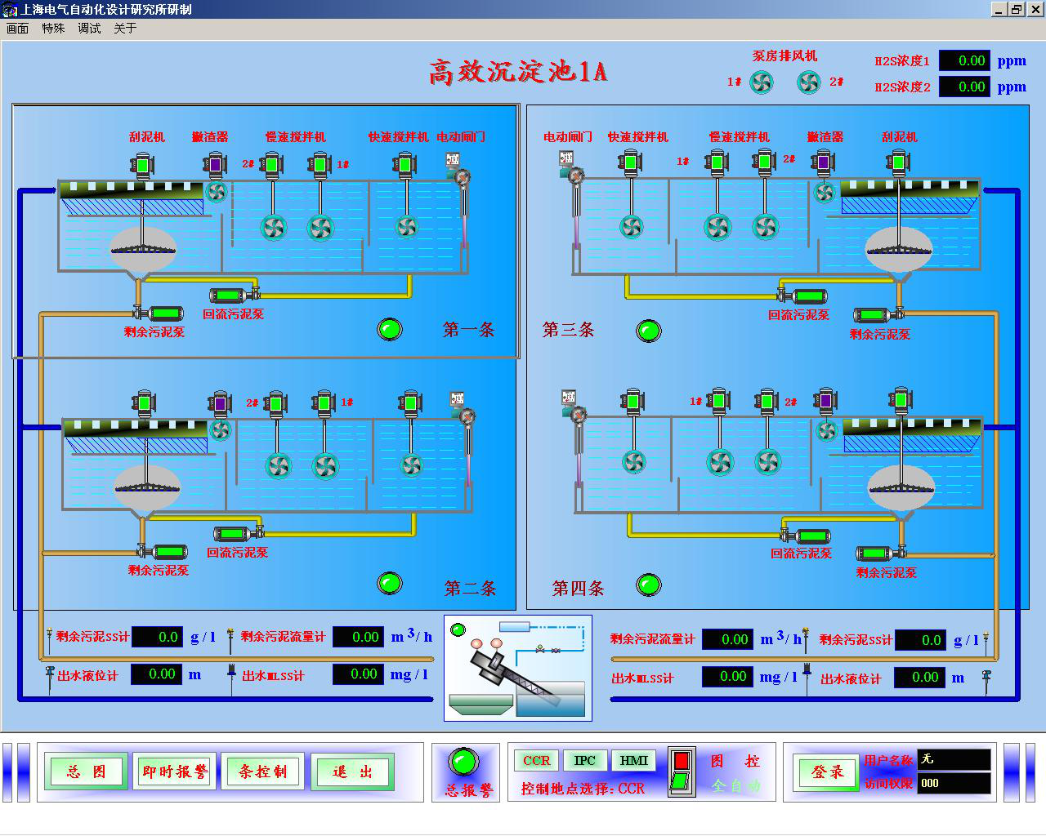Click pump room exhaust fan 1#

762,82
